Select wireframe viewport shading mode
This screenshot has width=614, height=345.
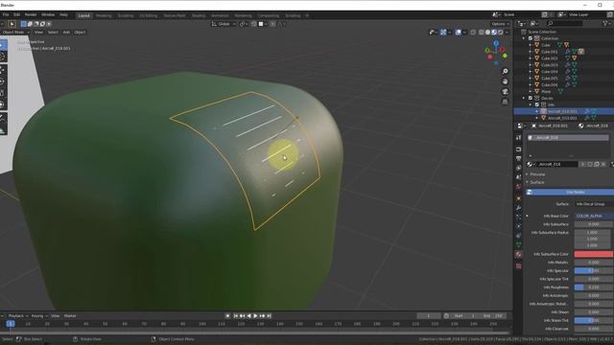[x=482, y=32]
